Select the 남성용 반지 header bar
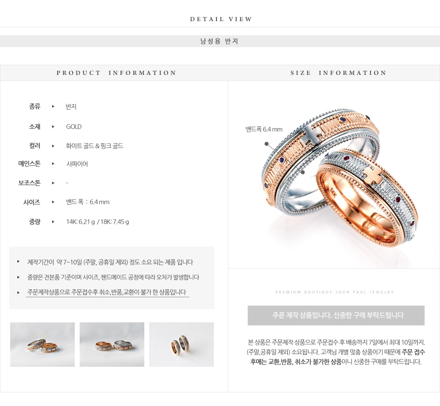 tap(220, 41)
